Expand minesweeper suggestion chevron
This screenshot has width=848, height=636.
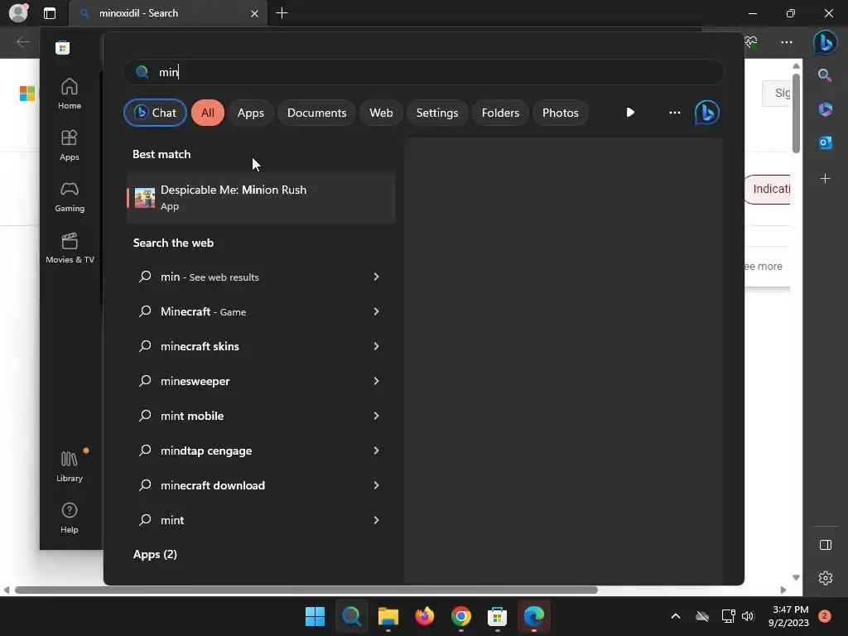376,381
